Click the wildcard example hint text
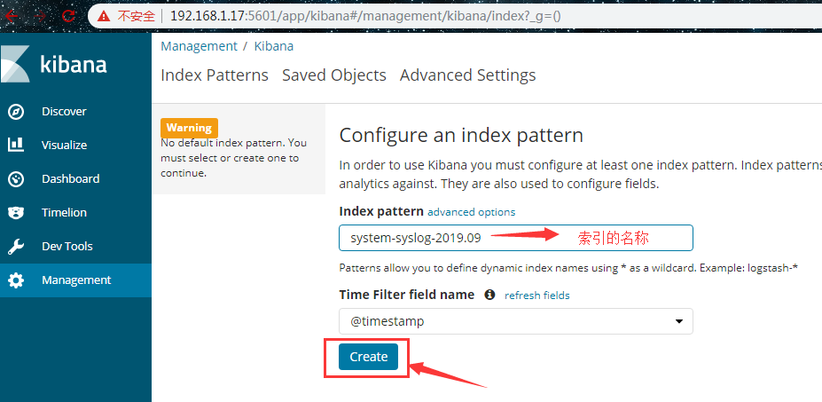The height and width of the screenshot is (402, 822). tap(568, 268)
